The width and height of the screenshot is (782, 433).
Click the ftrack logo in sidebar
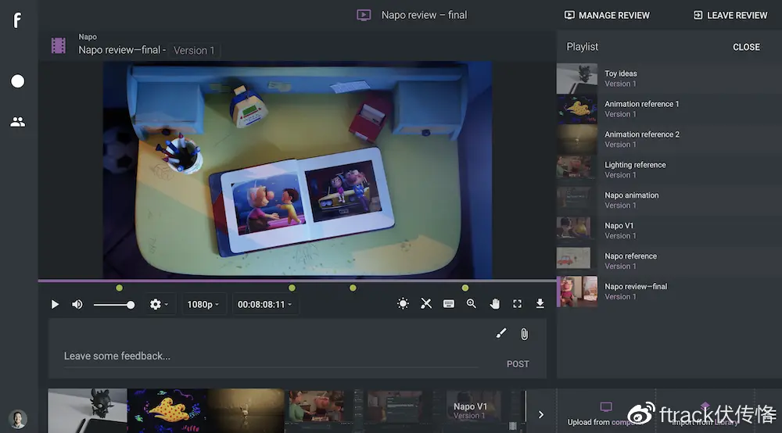click(17, 20)
